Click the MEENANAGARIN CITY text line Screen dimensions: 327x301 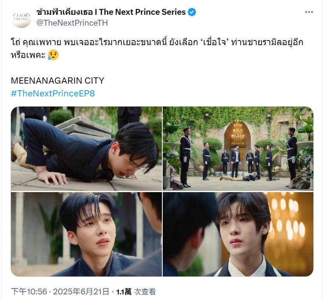(57, 80)
